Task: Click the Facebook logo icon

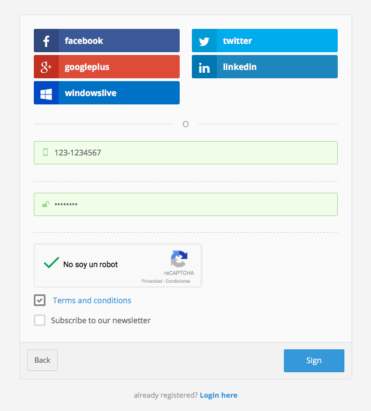Action: click(x=46, y=41)
